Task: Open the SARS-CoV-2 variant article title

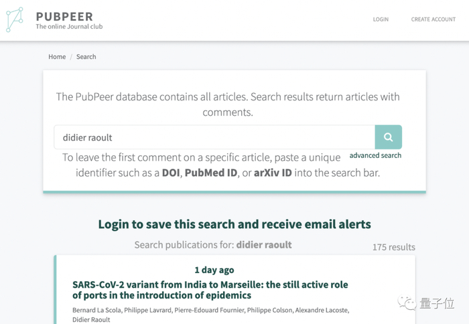Action: click(210, 290)
